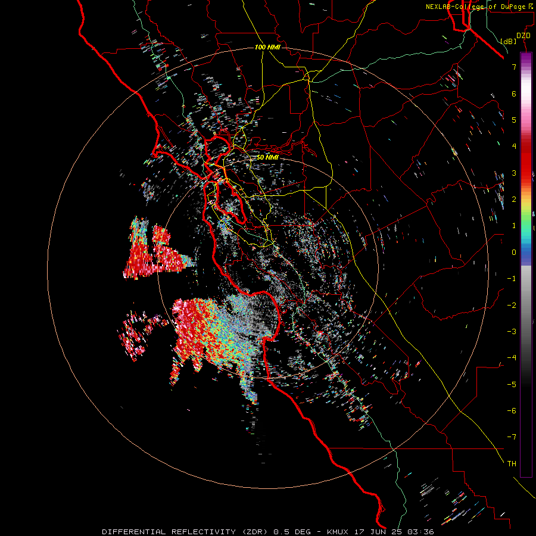Click the "-6" value on the color scale
The width and height of the screenshot is (536, 536).
pos(512,411)
